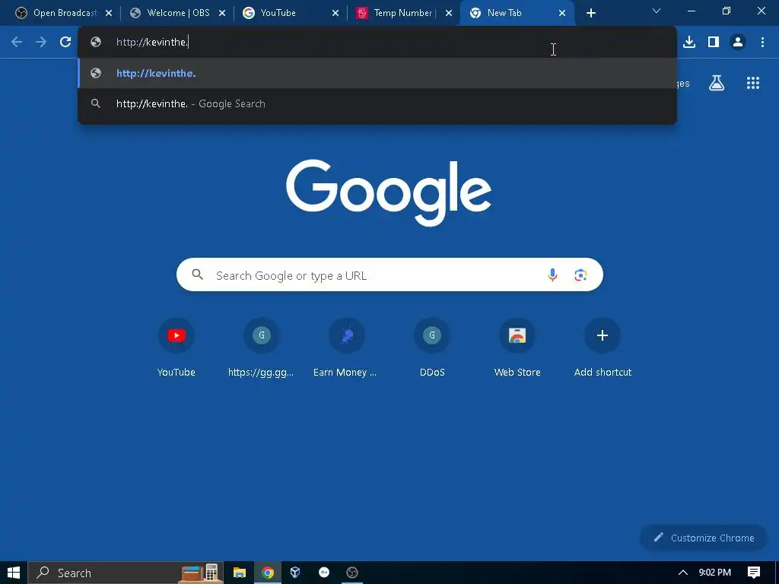Open the Search Labs flask icon
The image size is (779, 584).
[717, 83]
